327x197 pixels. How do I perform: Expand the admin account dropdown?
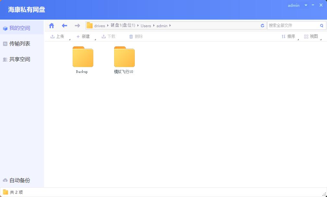click(306, 5)
